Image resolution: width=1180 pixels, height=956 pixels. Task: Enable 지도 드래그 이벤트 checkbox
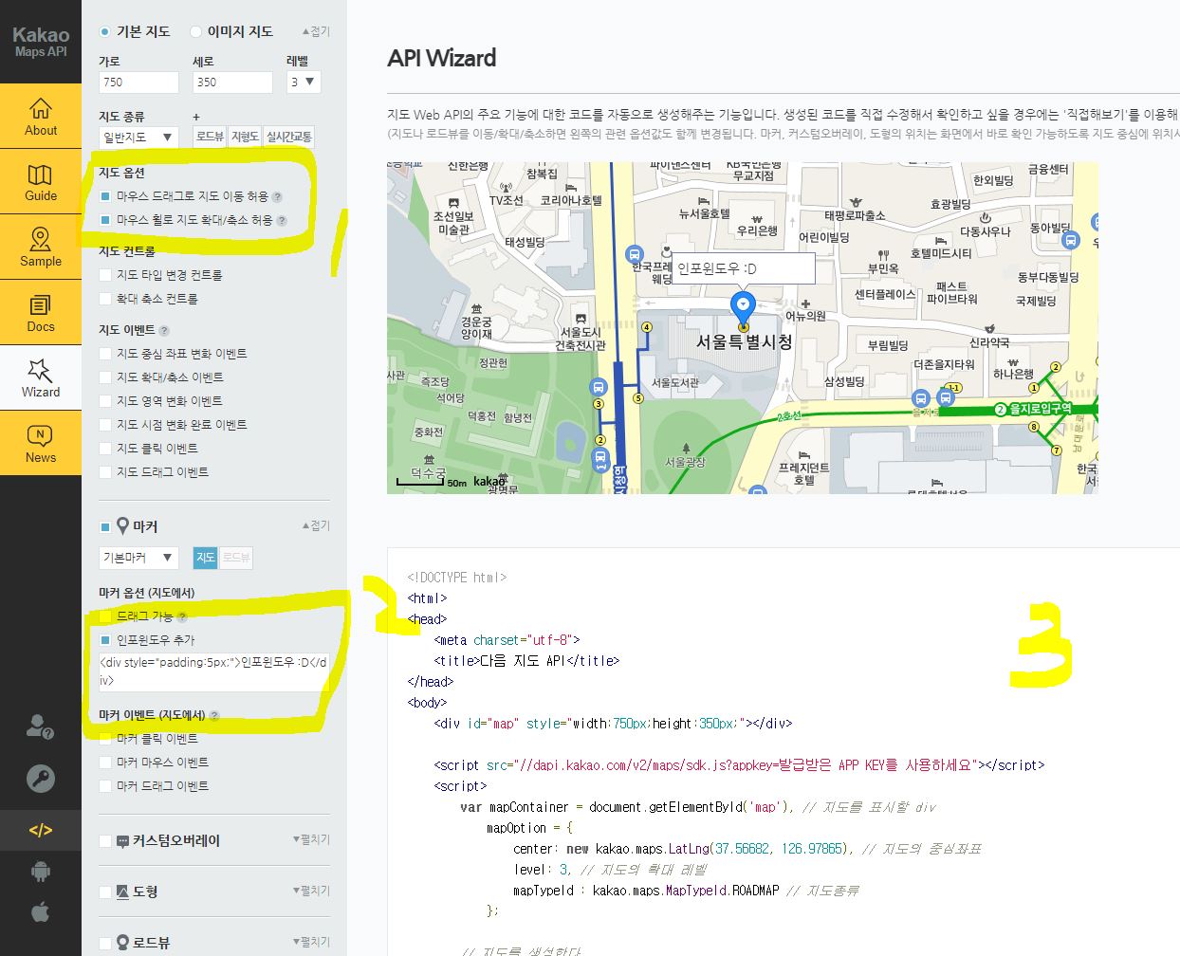[105, 472]
